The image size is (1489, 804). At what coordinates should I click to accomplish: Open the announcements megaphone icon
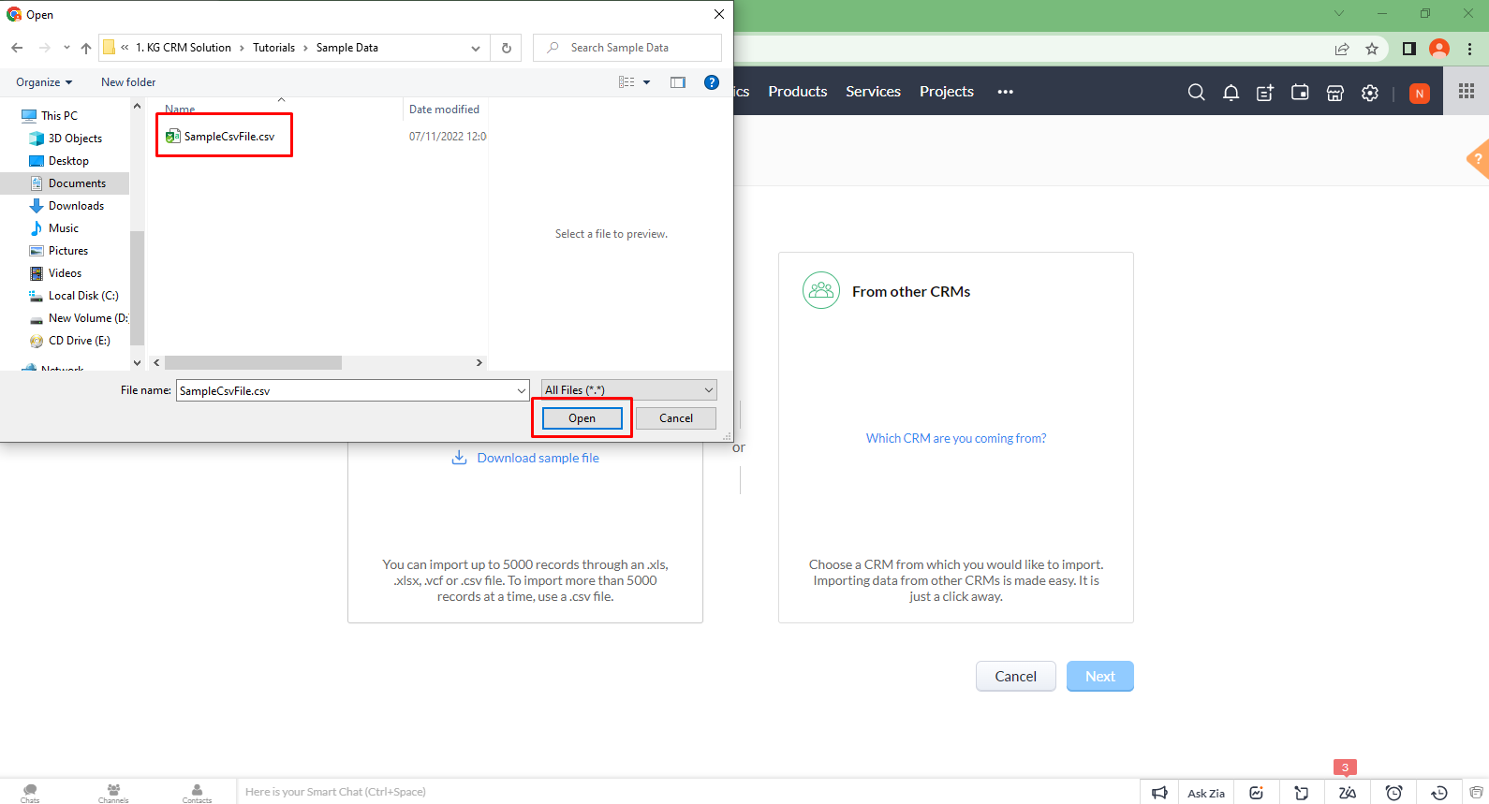[1159, 793]
